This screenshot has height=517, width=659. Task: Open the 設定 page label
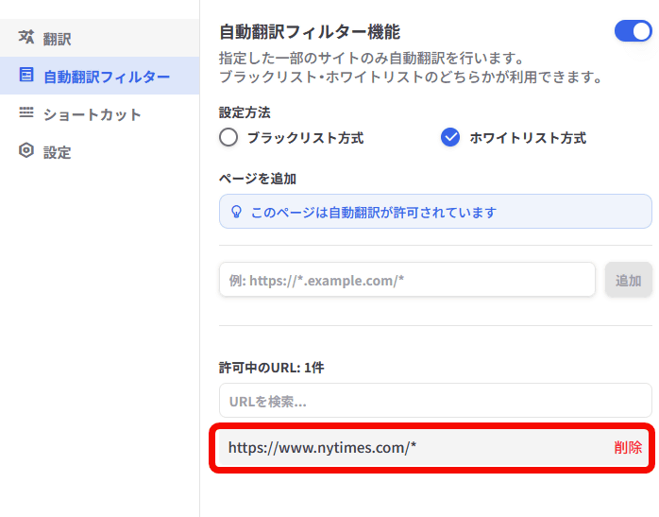57,152
